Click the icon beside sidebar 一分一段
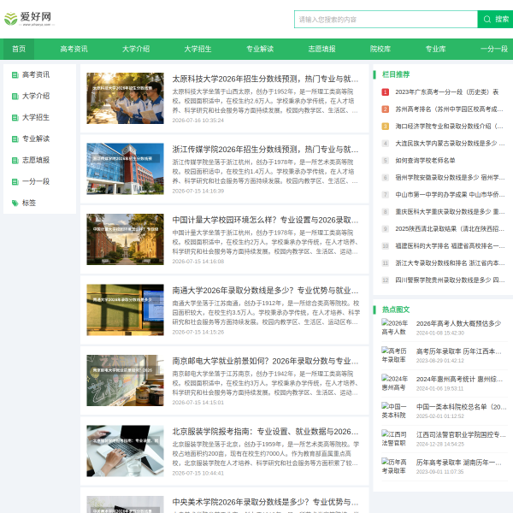The image size is (513, 513). (x=15, y=181)
